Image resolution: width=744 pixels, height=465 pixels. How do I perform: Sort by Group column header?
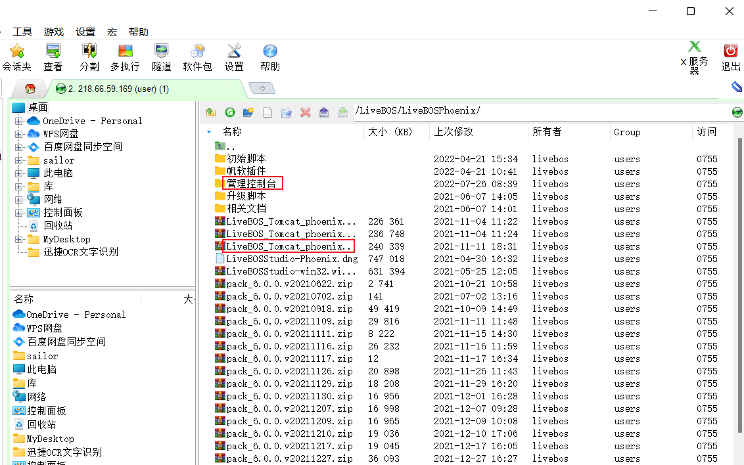(x=627, y=132)
